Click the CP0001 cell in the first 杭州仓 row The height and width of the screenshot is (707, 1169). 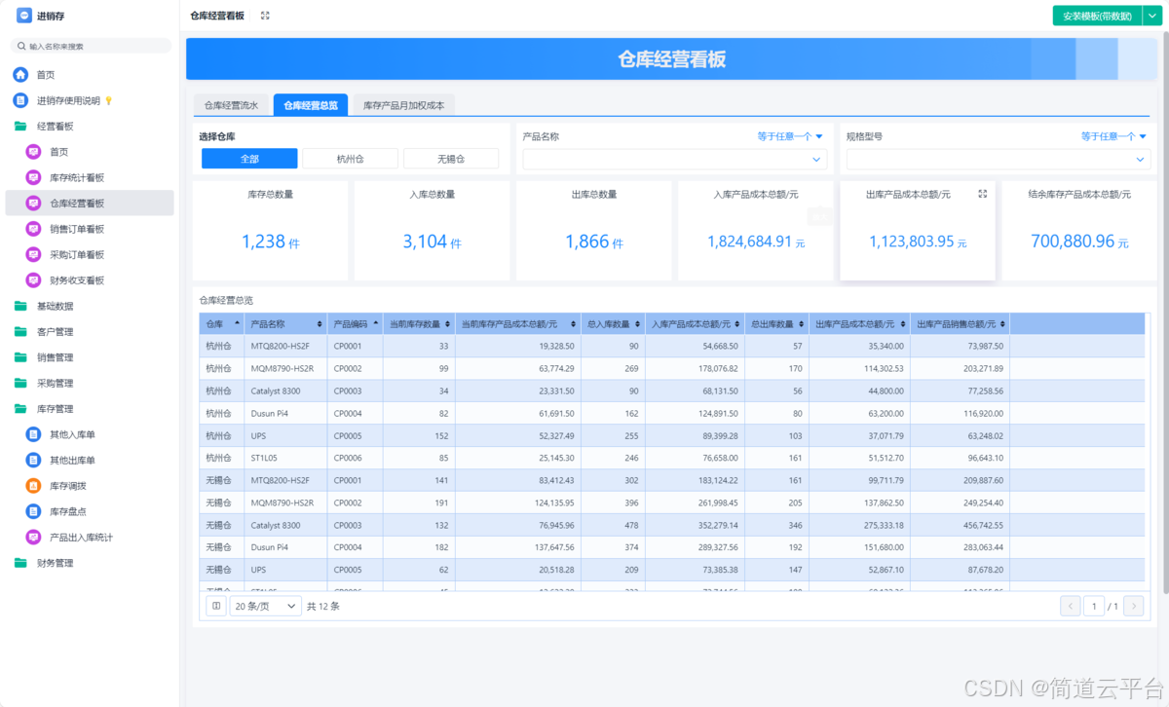[x=355, y=346]
